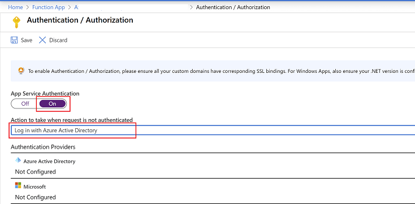Open Azure Active Directory provider settings
The width and height of the screenshot is (415, 204).
click(x=213, y=166)
